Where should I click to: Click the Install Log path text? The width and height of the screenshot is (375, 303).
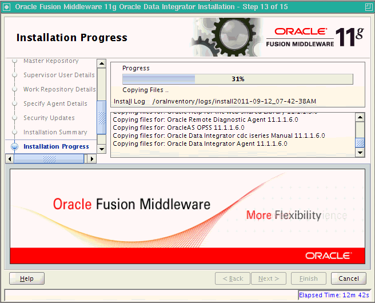[x=234, y=101]
